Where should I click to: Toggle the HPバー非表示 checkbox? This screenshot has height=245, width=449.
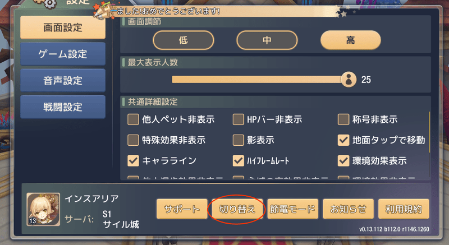tap(238, 119)
